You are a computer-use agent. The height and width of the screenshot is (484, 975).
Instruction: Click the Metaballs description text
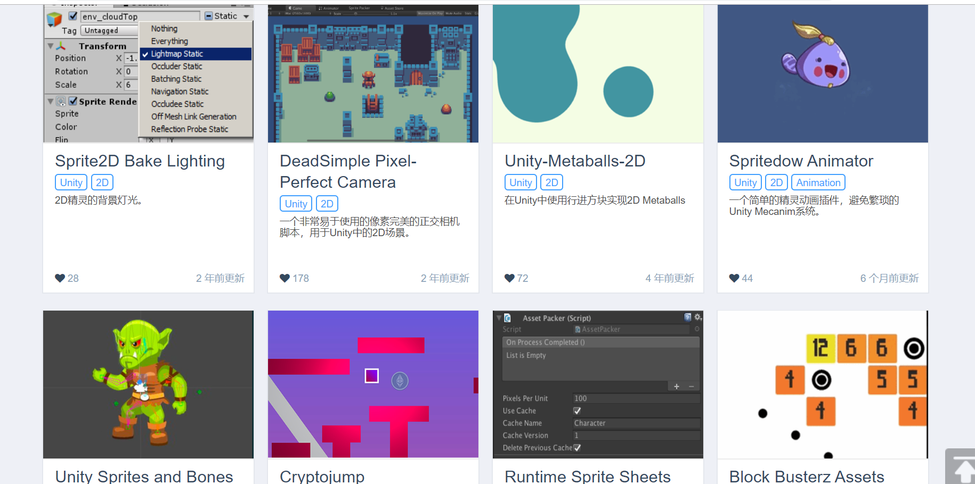click(595, 201)
